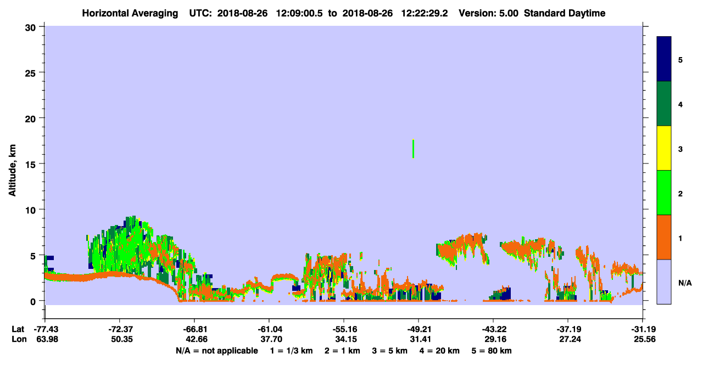
Task: Click the latitude value '-49.21'
Action: tap(418, 329)
